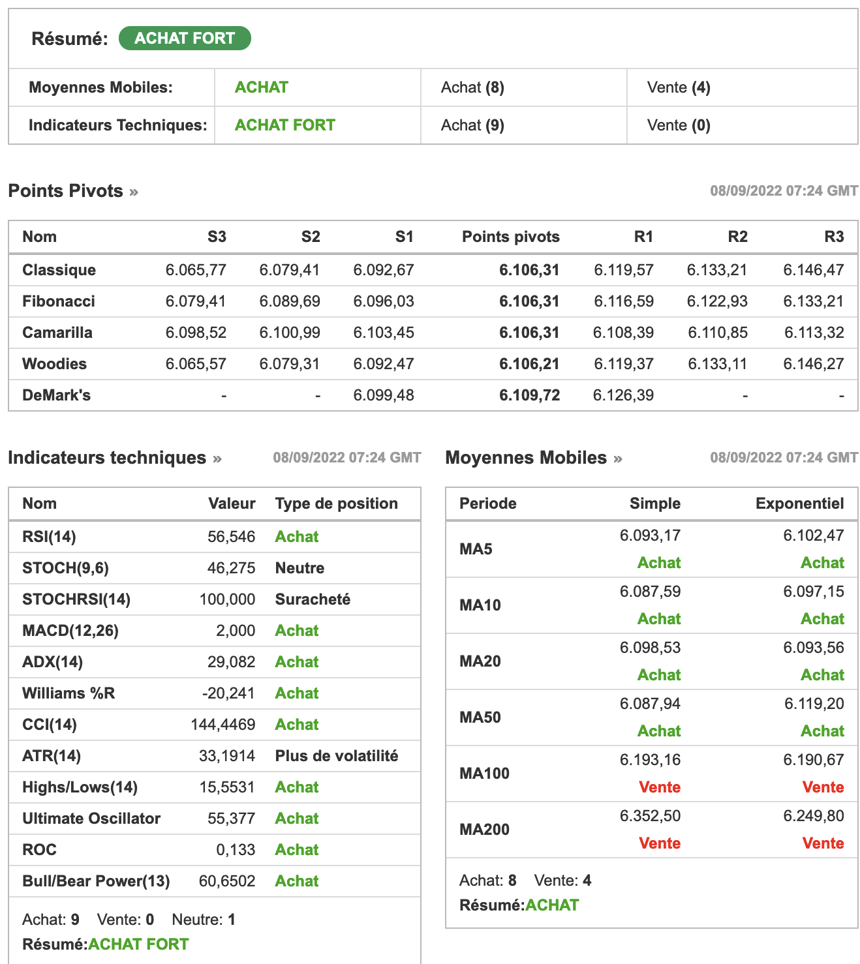Click the "Vente (4)" cell in summary
Image resolution: width=860 pixels, height=964 pixels.
coord(679,87)
